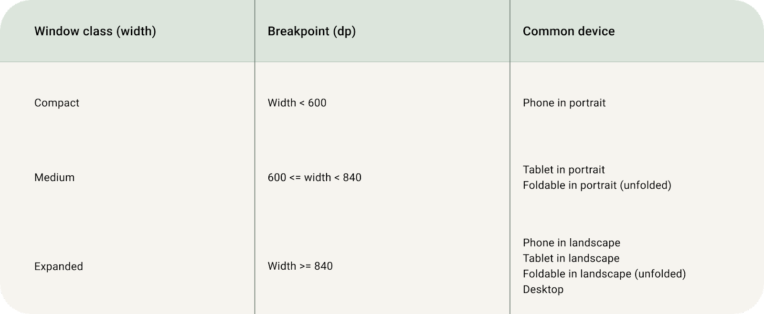
Task: Click the "Expanded" window class cell
Action: (59, 266)
